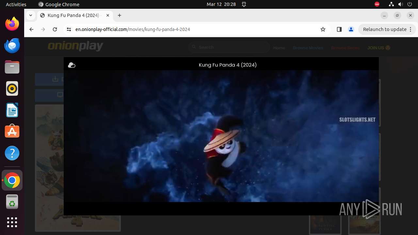Open Files manager in the dock
The image size is (418, 235).
(12, 67)
